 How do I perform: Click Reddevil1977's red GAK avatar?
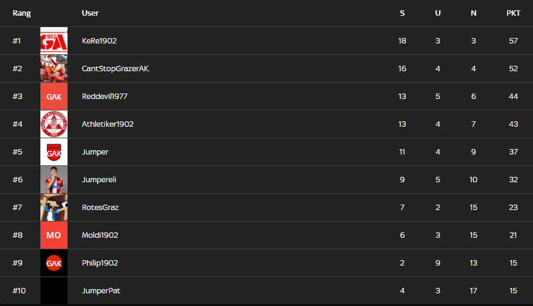coord(54,97)
